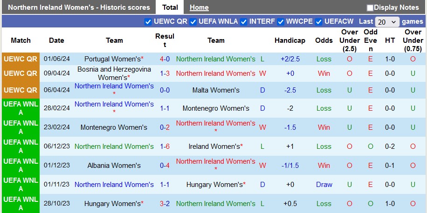Click the Over Under (0.75) column header
Image resolution: width=427 pixels, height=213 pixels.
(x=413, y=40)
